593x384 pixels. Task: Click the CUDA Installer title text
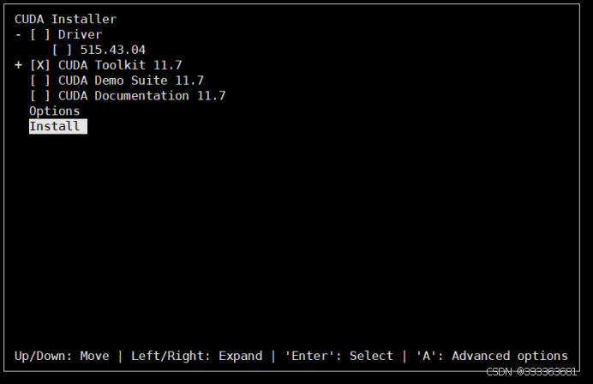(x=65, y=20)
